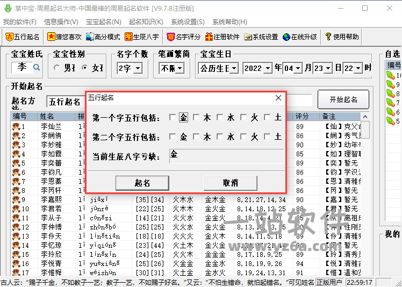Check 土 for the second character
Viewport: 402px width, 287px height.
tap(267, 137)
